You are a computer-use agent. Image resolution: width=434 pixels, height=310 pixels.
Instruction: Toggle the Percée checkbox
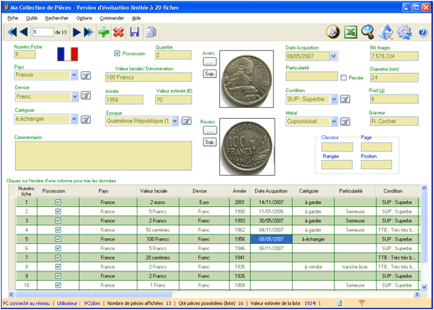pos(343,78)
